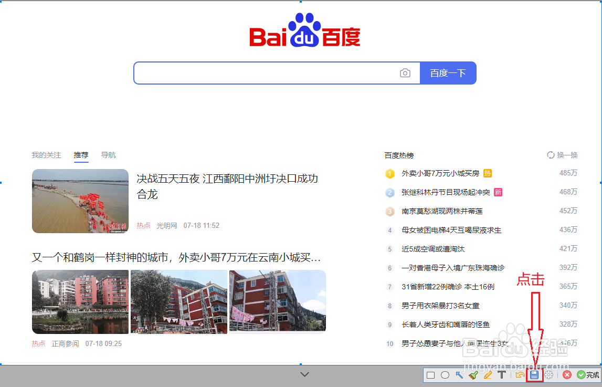Click the 百度一下 search button
602x387 pixels.
pos(448,73)
